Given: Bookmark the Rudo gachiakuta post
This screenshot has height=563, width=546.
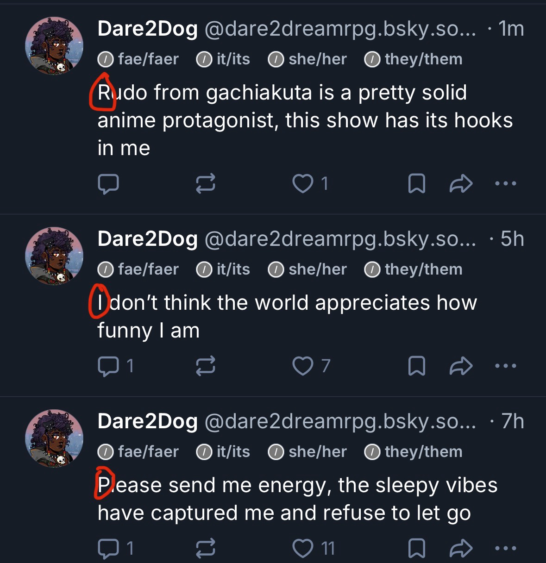Looking at the screenshot, I should (x=416, y=184).
